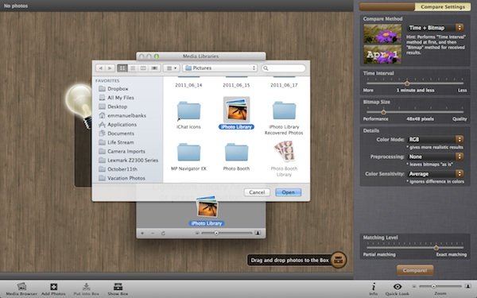Click the small zoom icon in bottom toolbar

tap(414, 286)
